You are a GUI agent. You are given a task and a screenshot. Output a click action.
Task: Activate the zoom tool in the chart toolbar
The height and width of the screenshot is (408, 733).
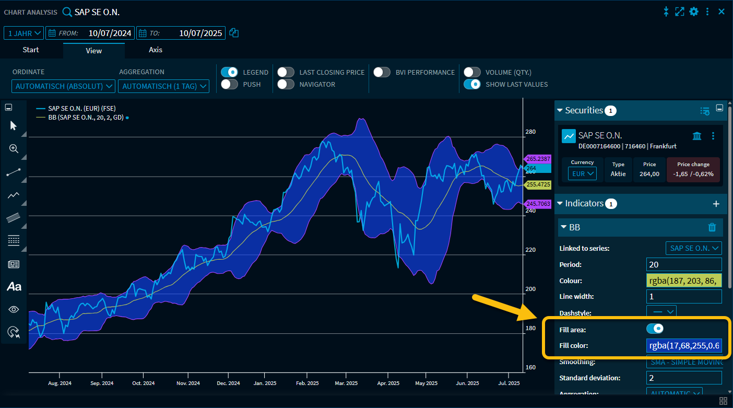[14, 149]
